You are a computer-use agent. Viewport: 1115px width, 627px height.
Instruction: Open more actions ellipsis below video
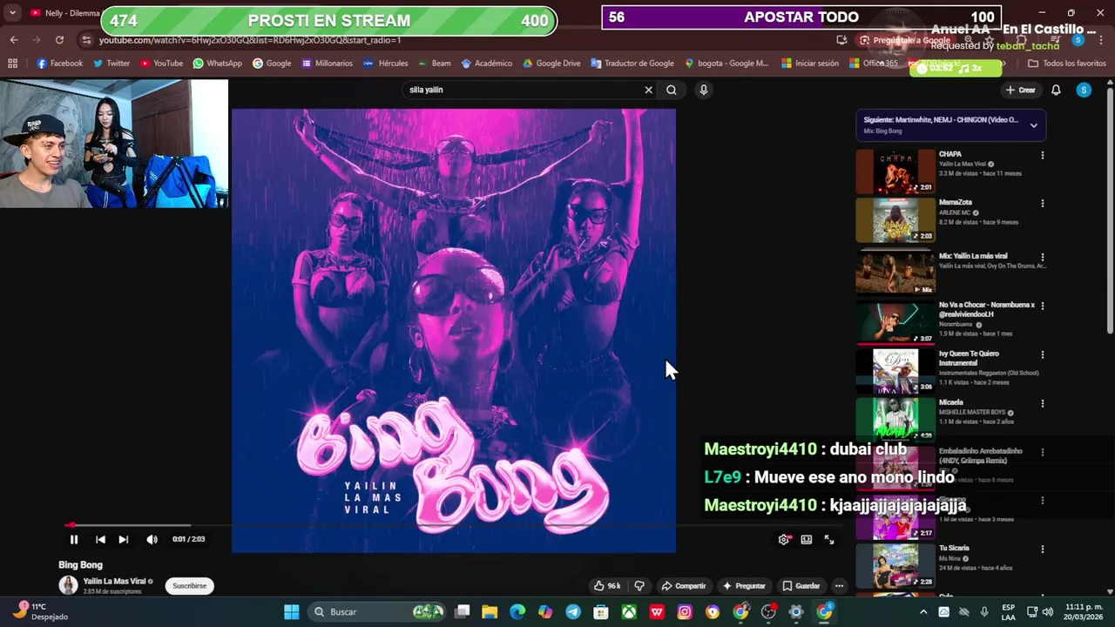[x=839, y=586]
